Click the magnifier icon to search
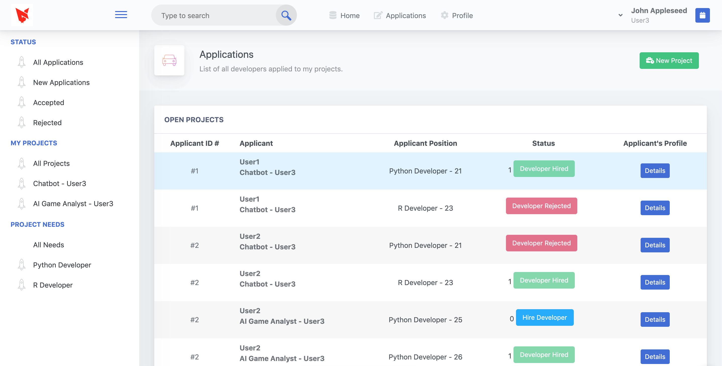 tap(286, 15)
